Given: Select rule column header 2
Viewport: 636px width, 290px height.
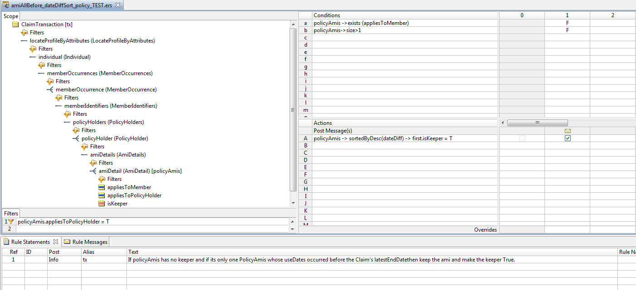Looking at the screenshot, I should 612,15.
